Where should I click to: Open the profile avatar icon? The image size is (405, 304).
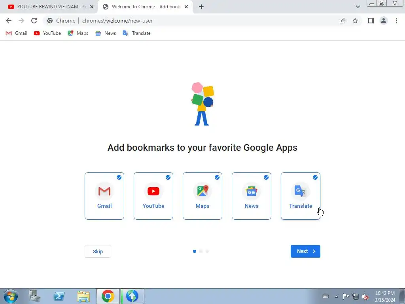coord(384,21)
